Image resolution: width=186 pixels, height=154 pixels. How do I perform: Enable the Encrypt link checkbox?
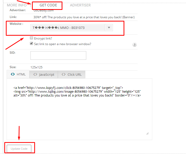point(31,38)
